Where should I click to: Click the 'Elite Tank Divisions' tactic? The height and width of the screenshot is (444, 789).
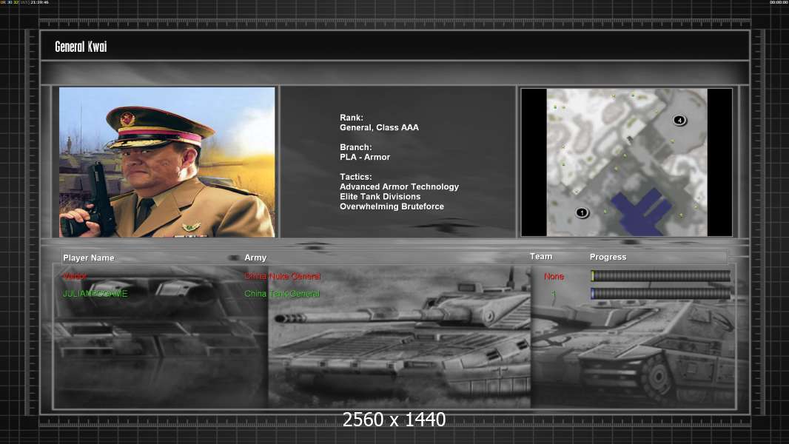click(380, 197)
